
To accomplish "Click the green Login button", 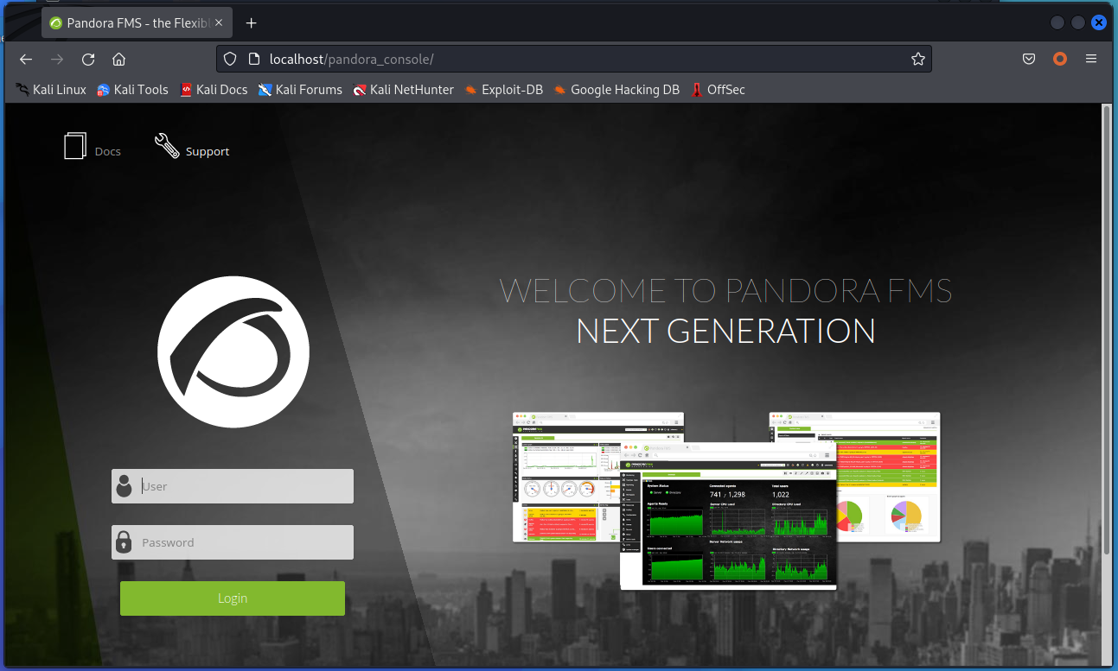I will click(233, 598).
